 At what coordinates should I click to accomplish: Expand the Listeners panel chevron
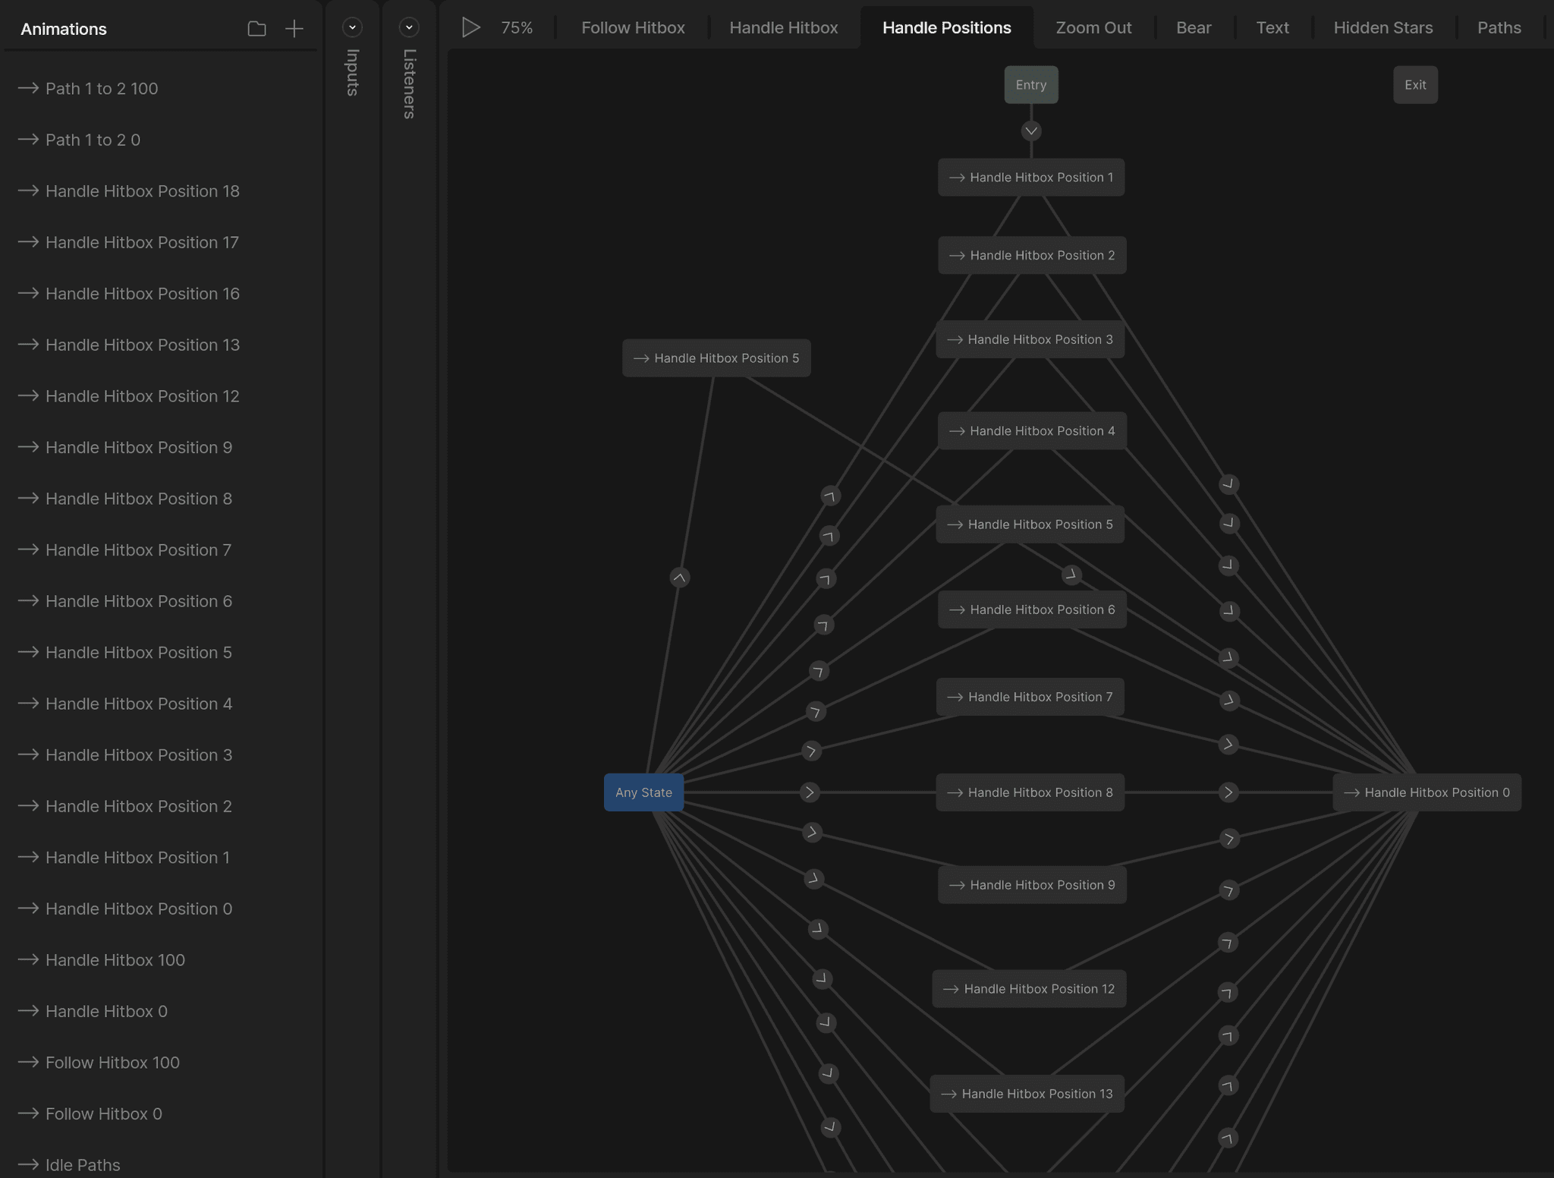click(x=409, y=27)
